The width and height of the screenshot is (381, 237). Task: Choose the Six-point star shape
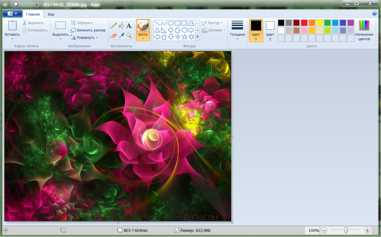[191, 37]
